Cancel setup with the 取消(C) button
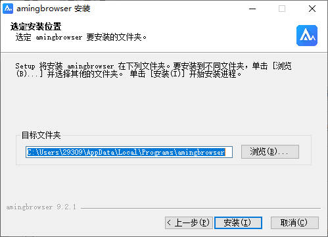 [x=294, y=223]
